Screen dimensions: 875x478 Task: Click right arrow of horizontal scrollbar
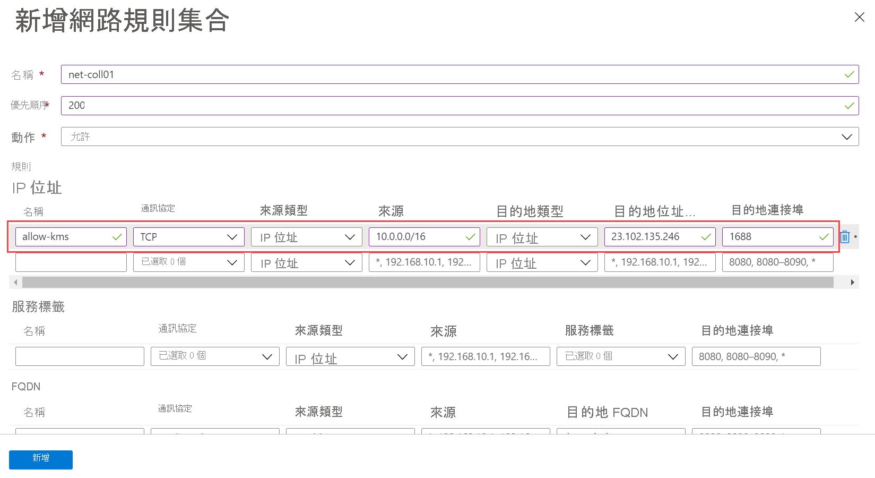tap(852, 282)
